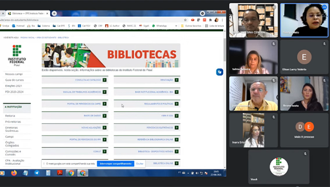Open Eleições 2021 sidebar link
The width and height of the screenshot is (330, 187).
point(14,86)
